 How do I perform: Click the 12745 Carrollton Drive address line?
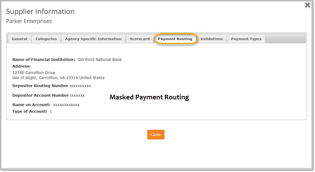click(x=34, y=73)
